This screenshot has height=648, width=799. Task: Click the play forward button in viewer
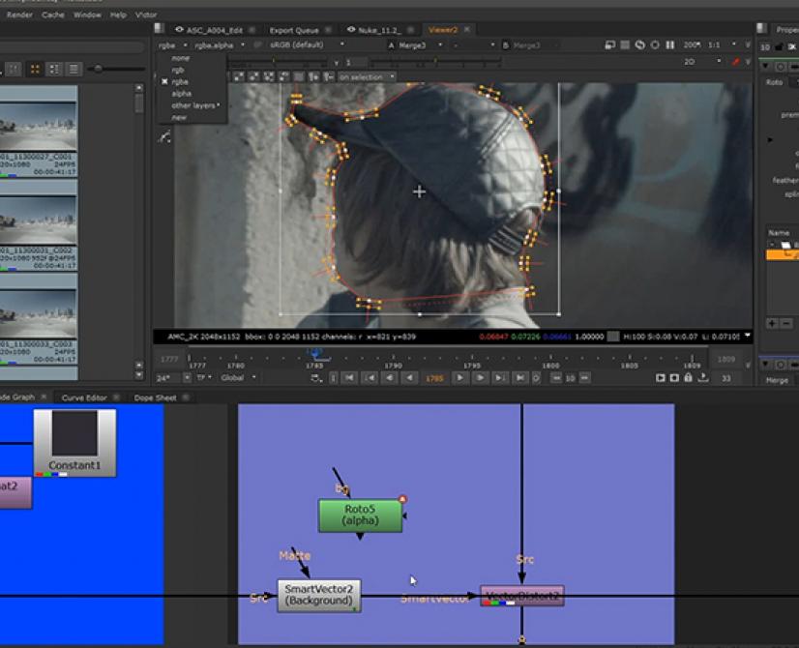tap(460, 378)
